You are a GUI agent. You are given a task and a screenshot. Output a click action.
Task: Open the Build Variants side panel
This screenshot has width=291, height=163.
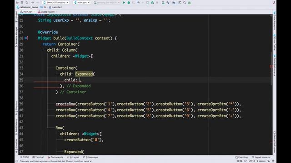click(x=16, y=127)
